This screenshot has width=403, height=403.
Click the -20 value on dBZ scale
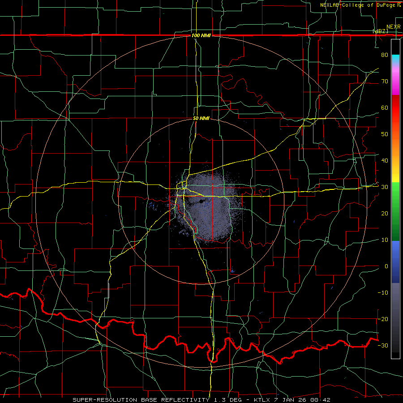click(383, 319)
